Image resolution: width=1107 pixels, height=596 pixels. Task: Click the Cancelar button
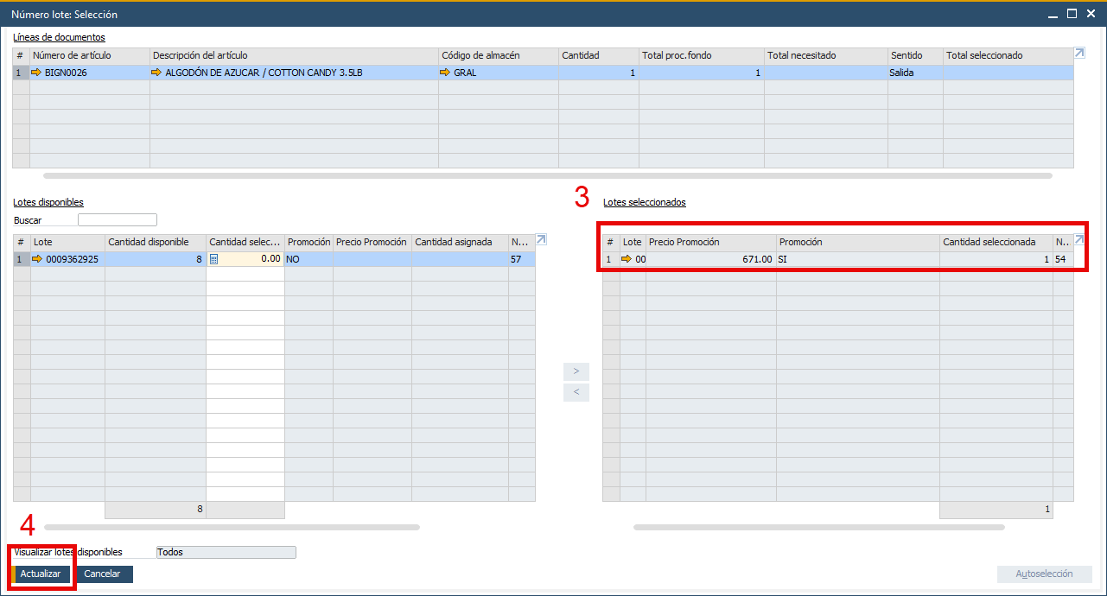103,574
